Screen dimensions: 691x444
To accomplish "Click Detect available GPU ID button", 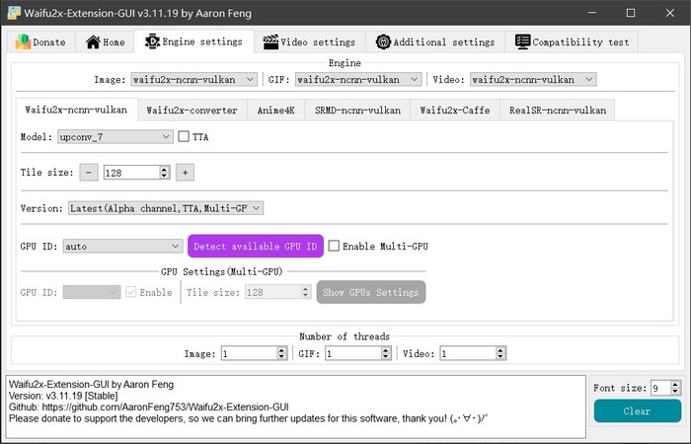I will pos(256,247).
